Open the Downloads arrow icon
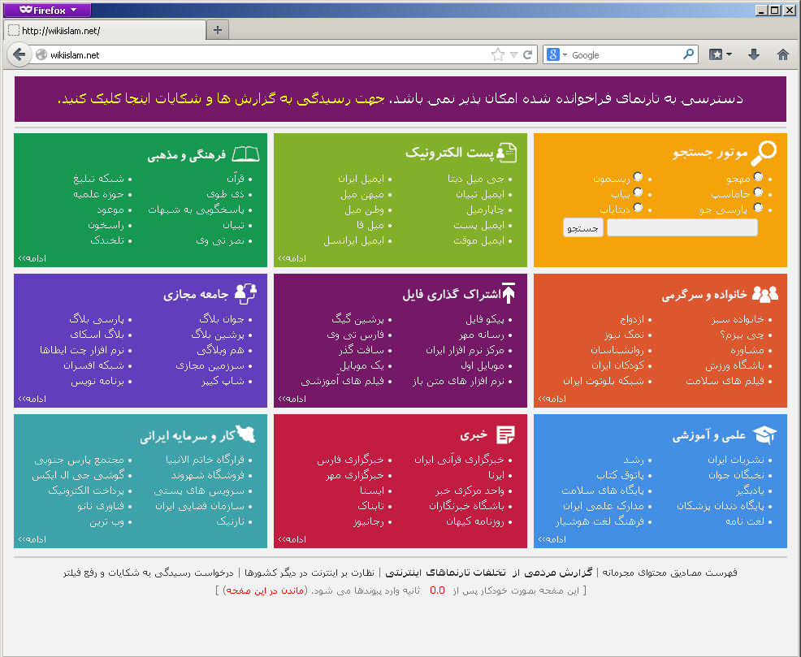The height and width of the screenshot is (657, 801). coord(754,54)
